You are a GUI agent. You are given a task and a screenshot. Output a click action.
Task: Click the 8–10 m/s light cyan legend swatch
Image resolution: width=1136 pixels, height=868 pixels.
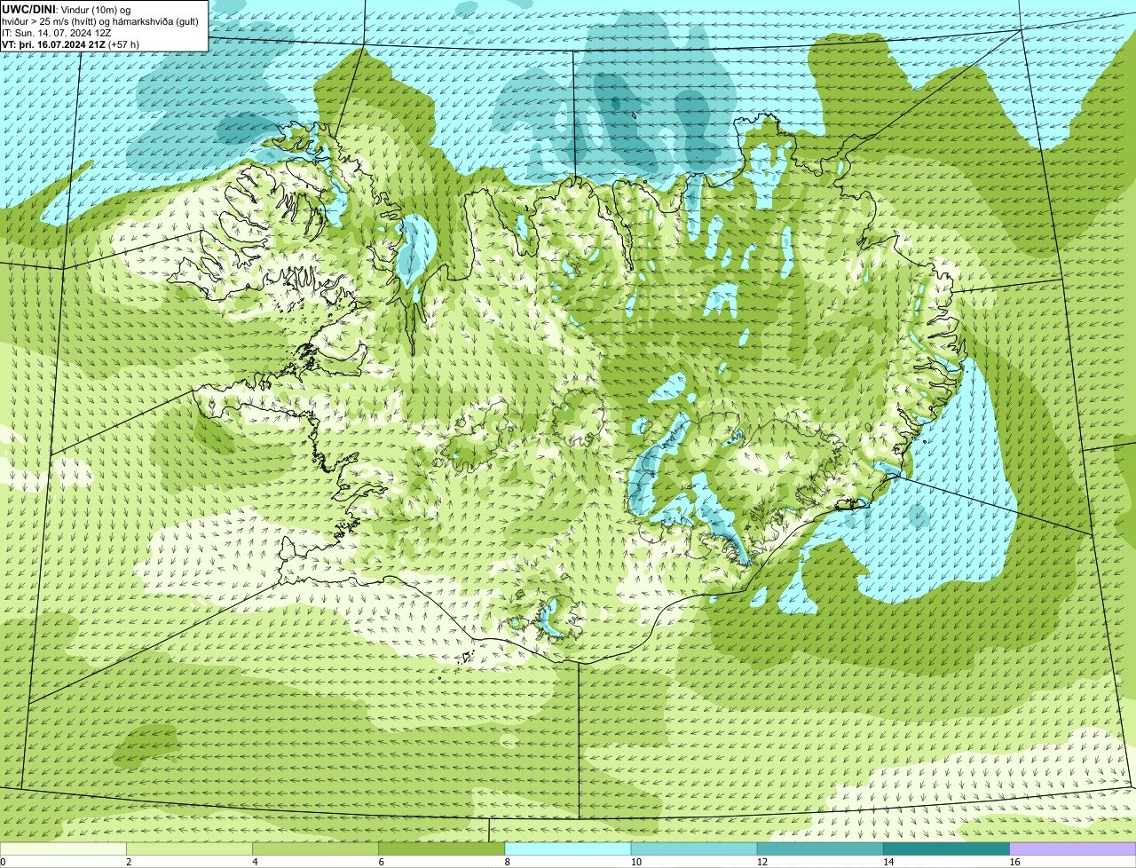pos(568,848)
